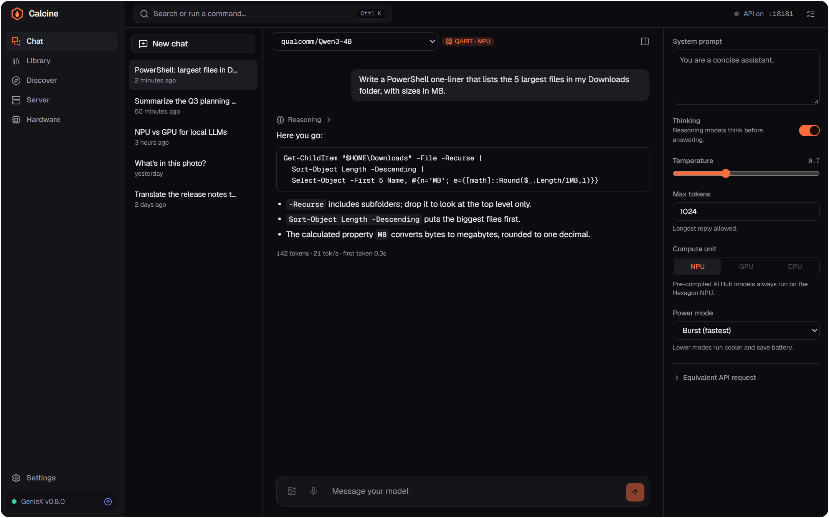Click the Reasoning brain icon

pos(280,120)
